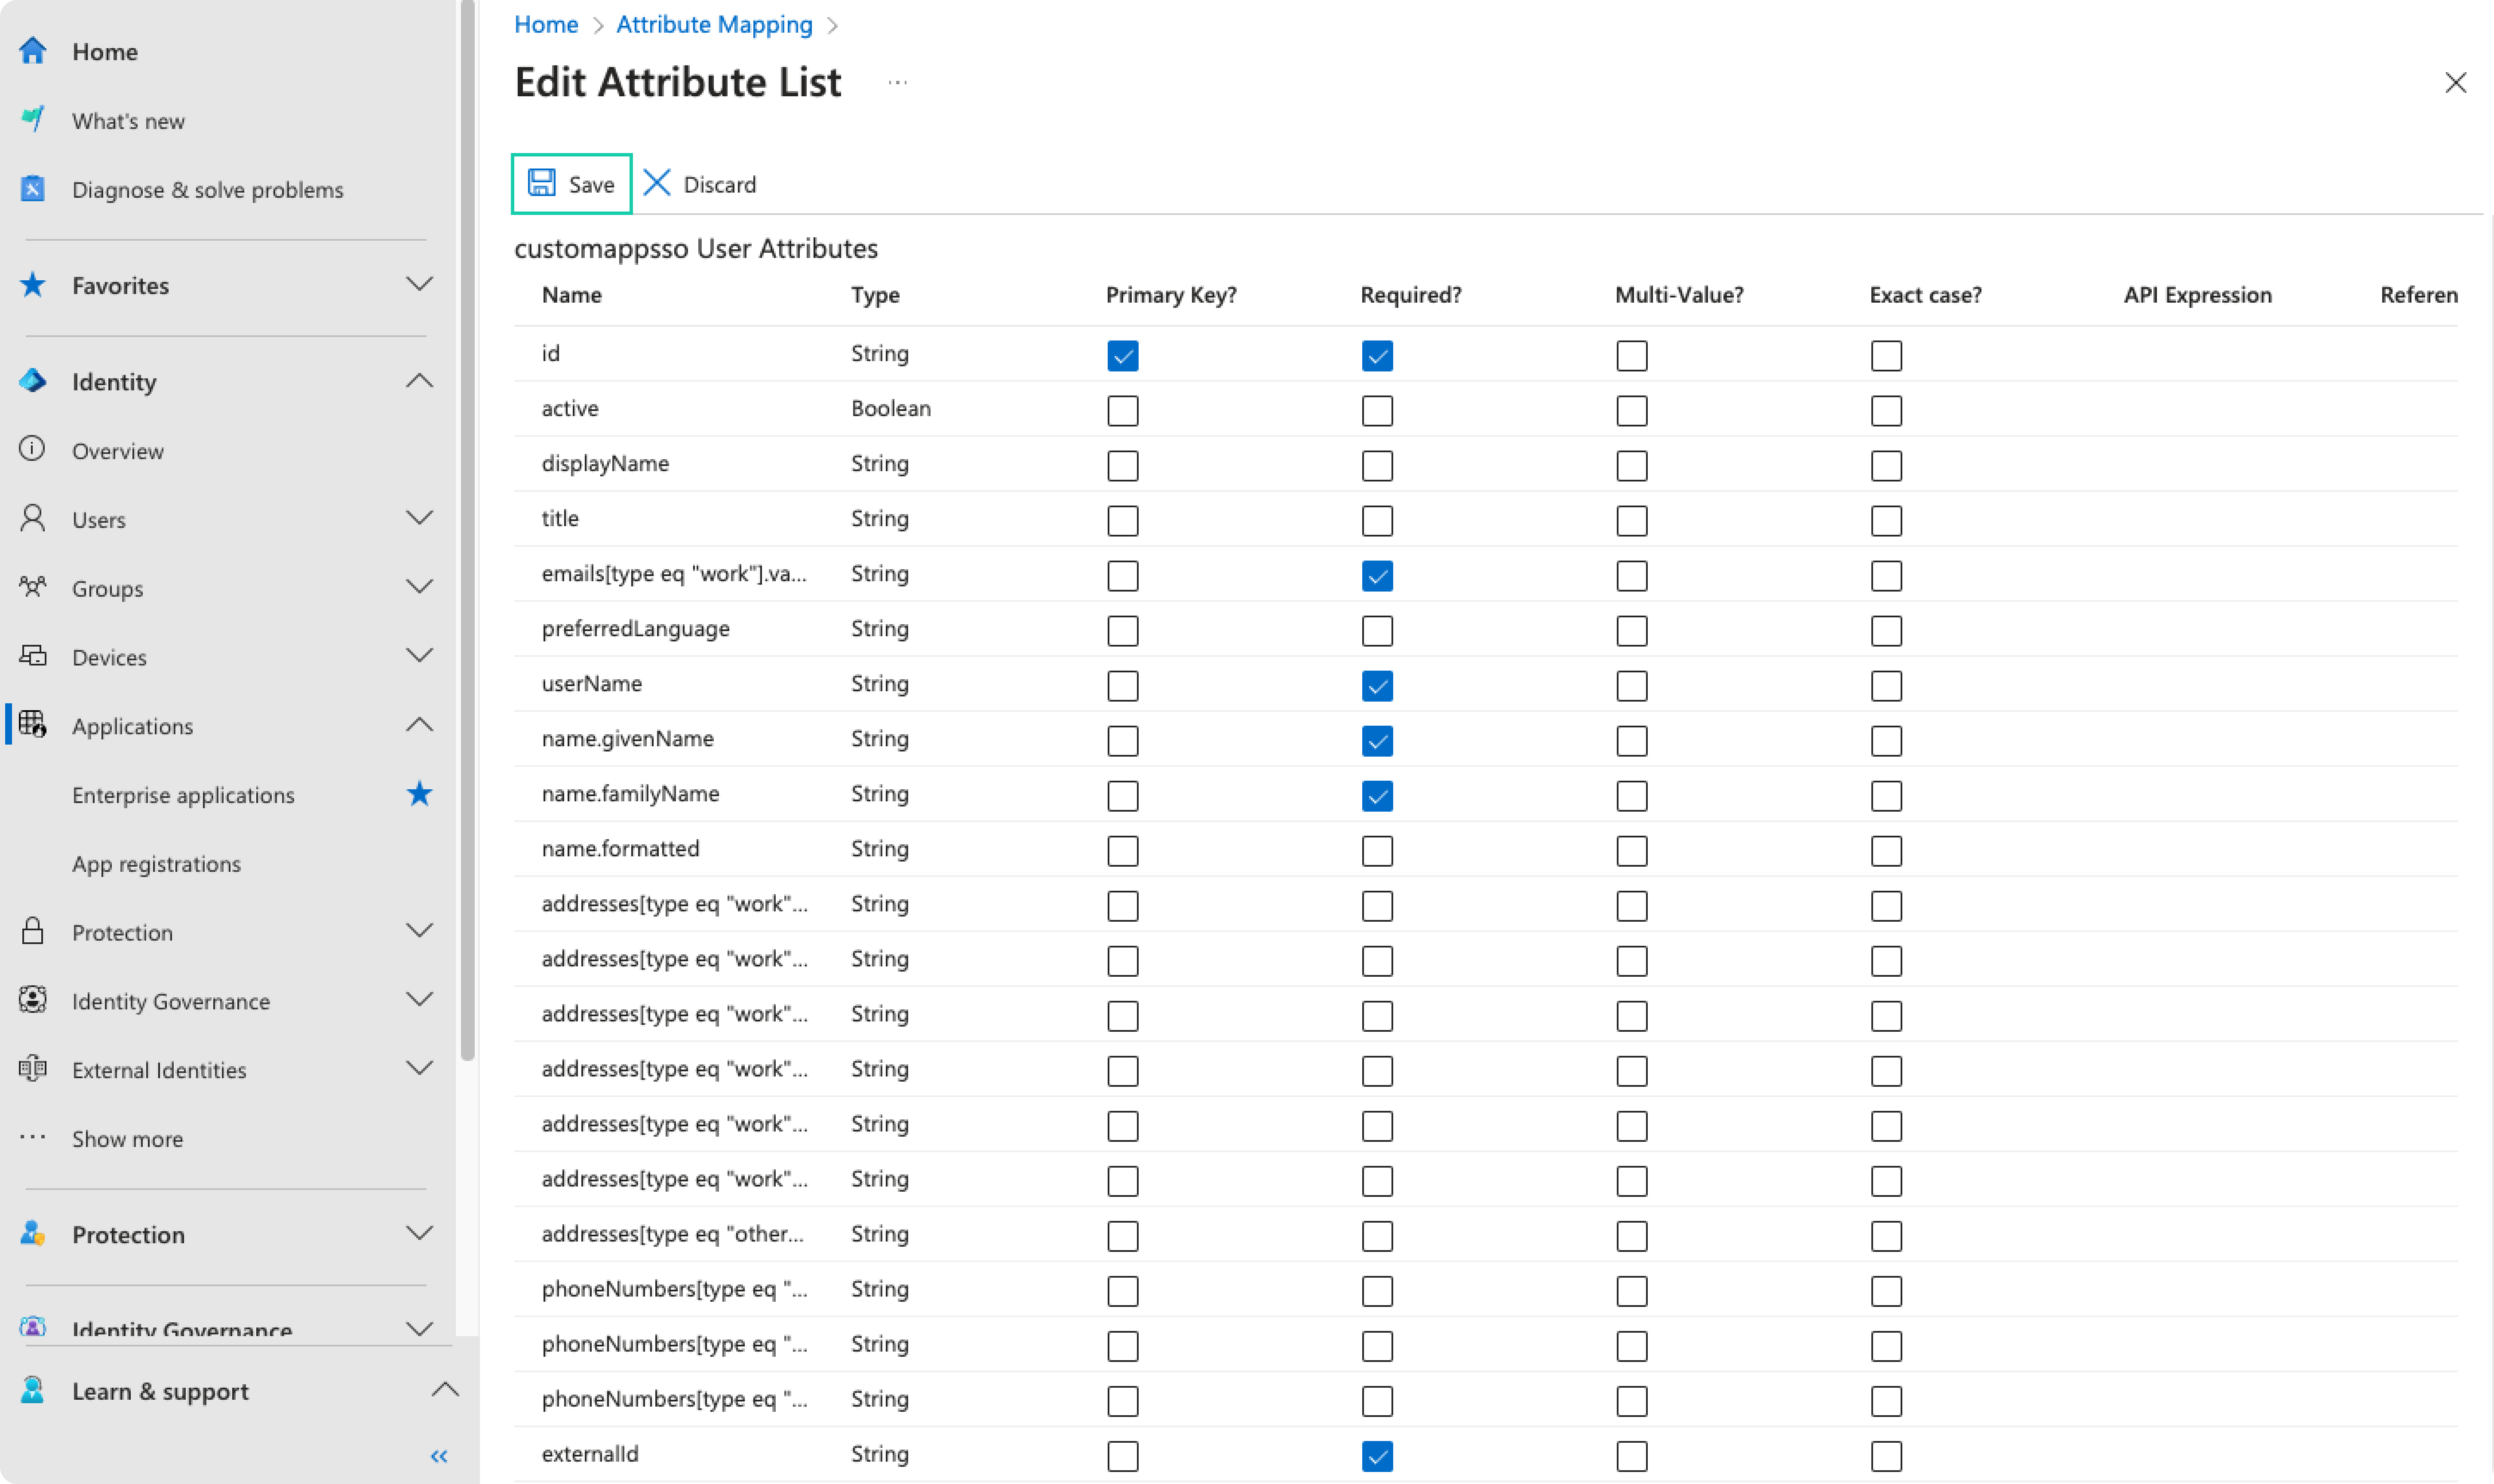Click the Boolean type of active row
Image resolution: width=2494 pixels, height=1484 pixels.
tap(891, 408)
